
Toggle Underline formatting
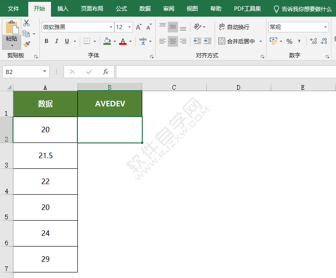click(67, 41)
